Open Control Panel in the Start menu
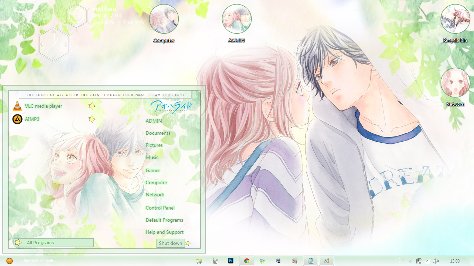Viewport: 474px width, 266px height. click(x=160, y=208)
